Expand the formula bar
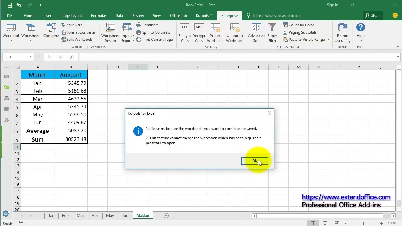Image resolution: width=402 pixels, height=226 pixels. [398, 57]
